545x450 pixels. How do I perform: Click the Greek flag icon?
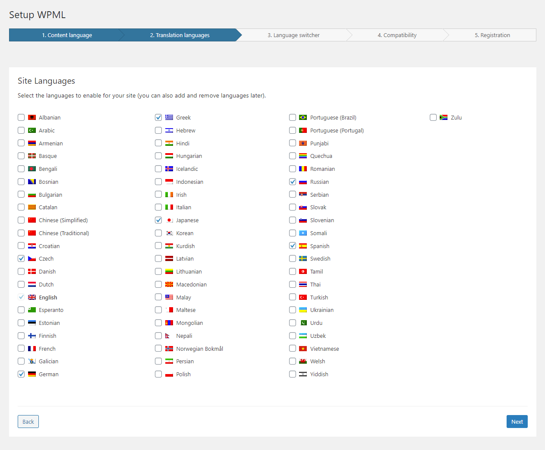[x=170, y=117]
